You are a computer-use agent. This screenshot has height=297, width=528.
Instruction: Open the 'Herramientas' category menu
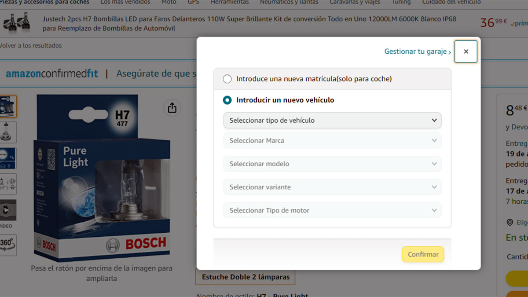click(229, 2)
